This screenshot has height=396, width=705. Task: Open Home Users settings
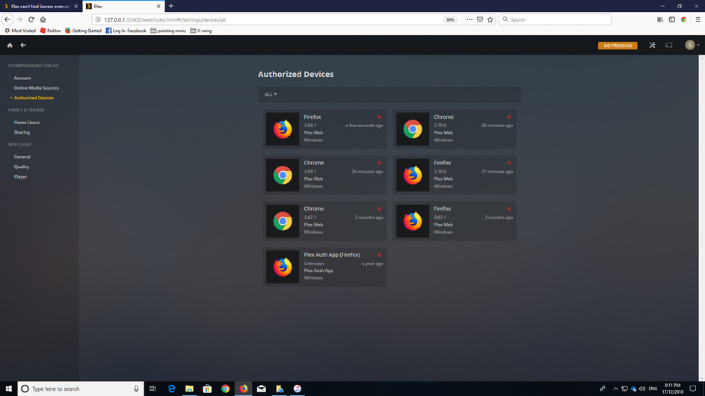point(26,123)
